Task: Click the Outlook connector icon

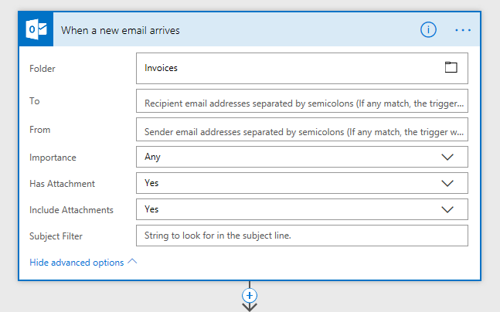Action: tap(36, 29)
